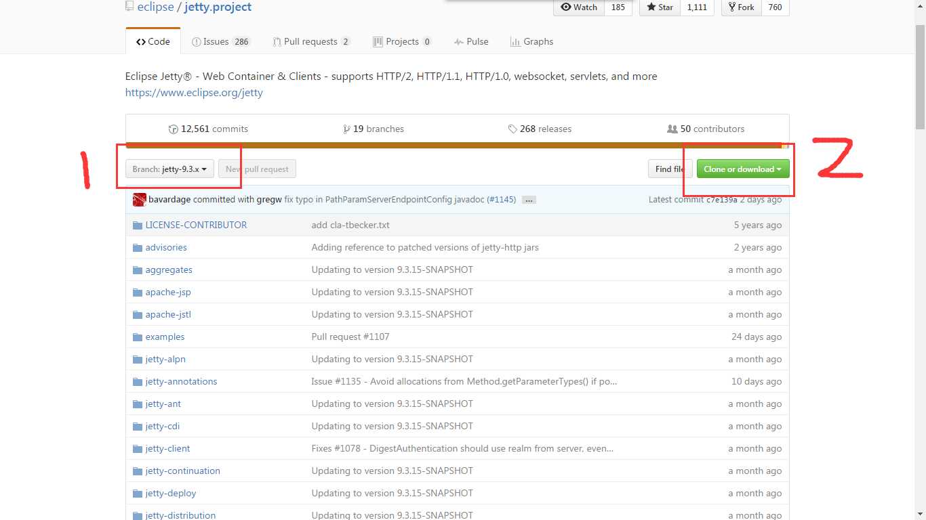Expand the commit message ellipsis button
The image size is (926, 520).
[x=529, y=200]
